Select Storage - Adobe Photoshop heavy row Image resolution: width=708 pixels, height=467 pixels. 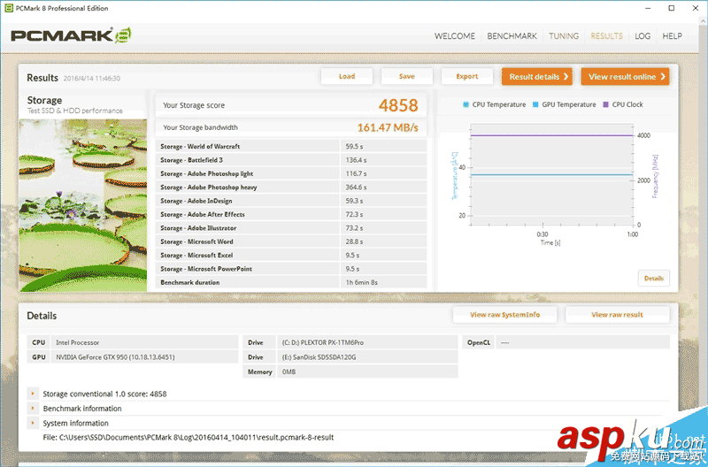tap(291, 188)
